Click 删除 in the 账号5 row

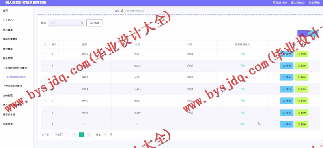pos(302,101)
